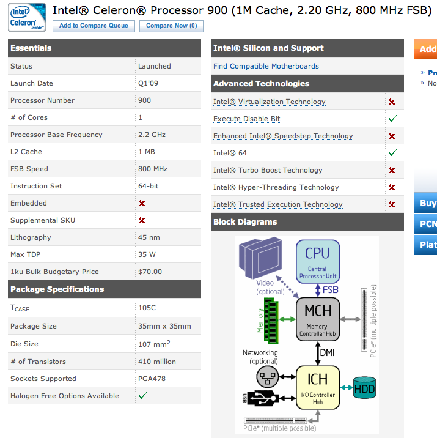
Task: Open Execute Disable Bit link
Action: 247,119
